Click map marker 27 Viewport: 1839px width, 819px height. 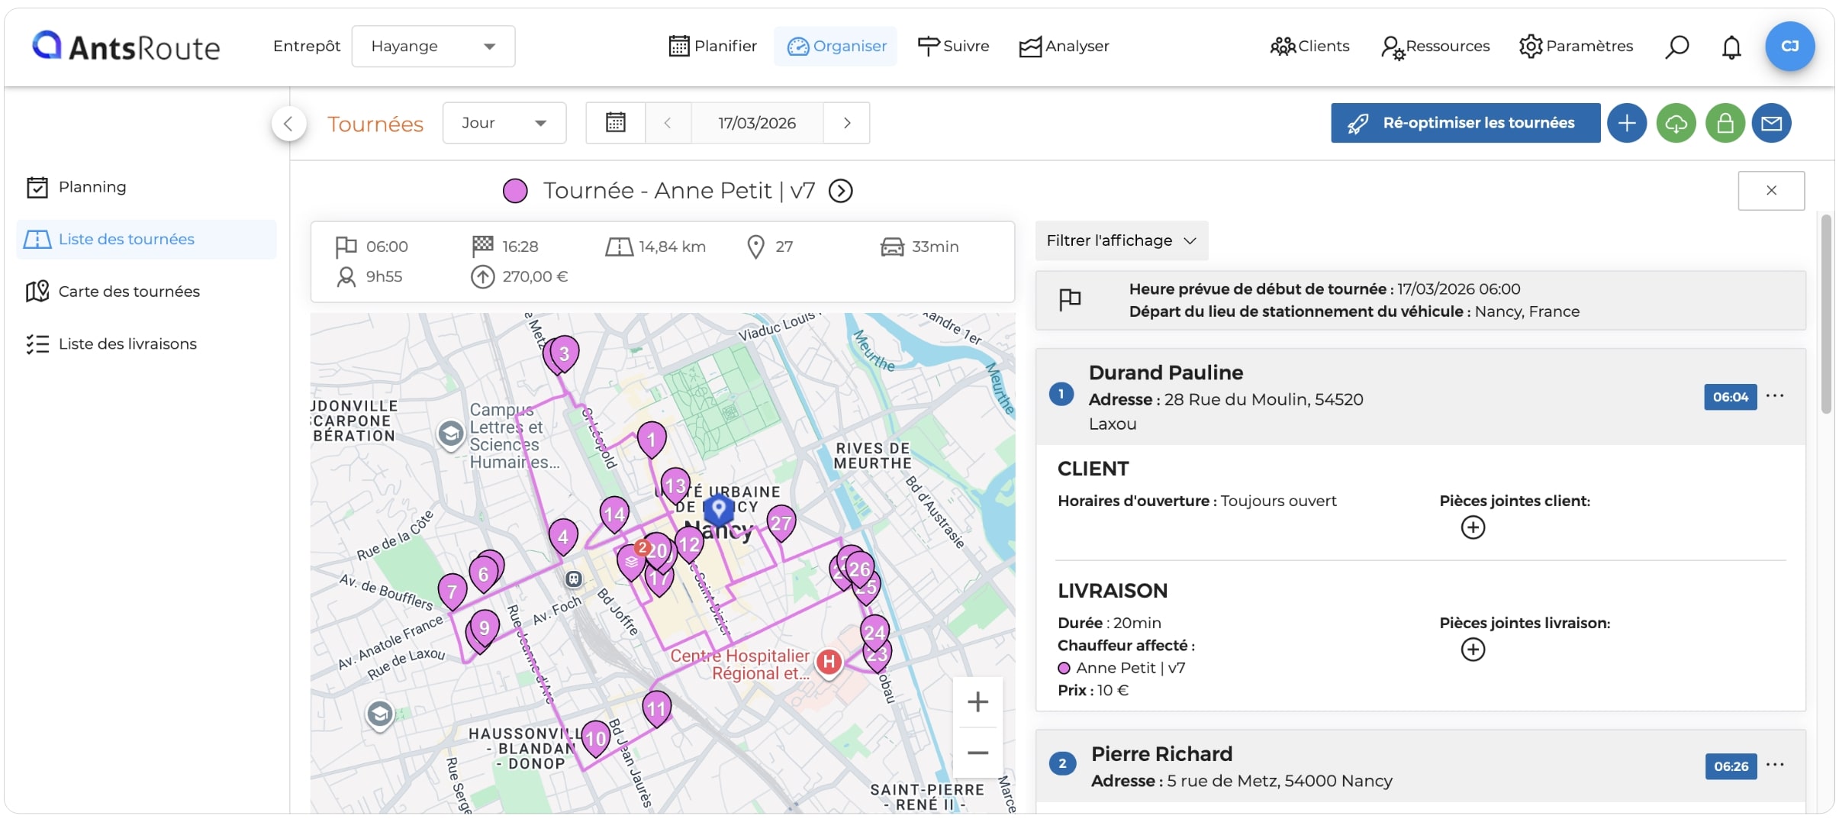coord(781,524)
